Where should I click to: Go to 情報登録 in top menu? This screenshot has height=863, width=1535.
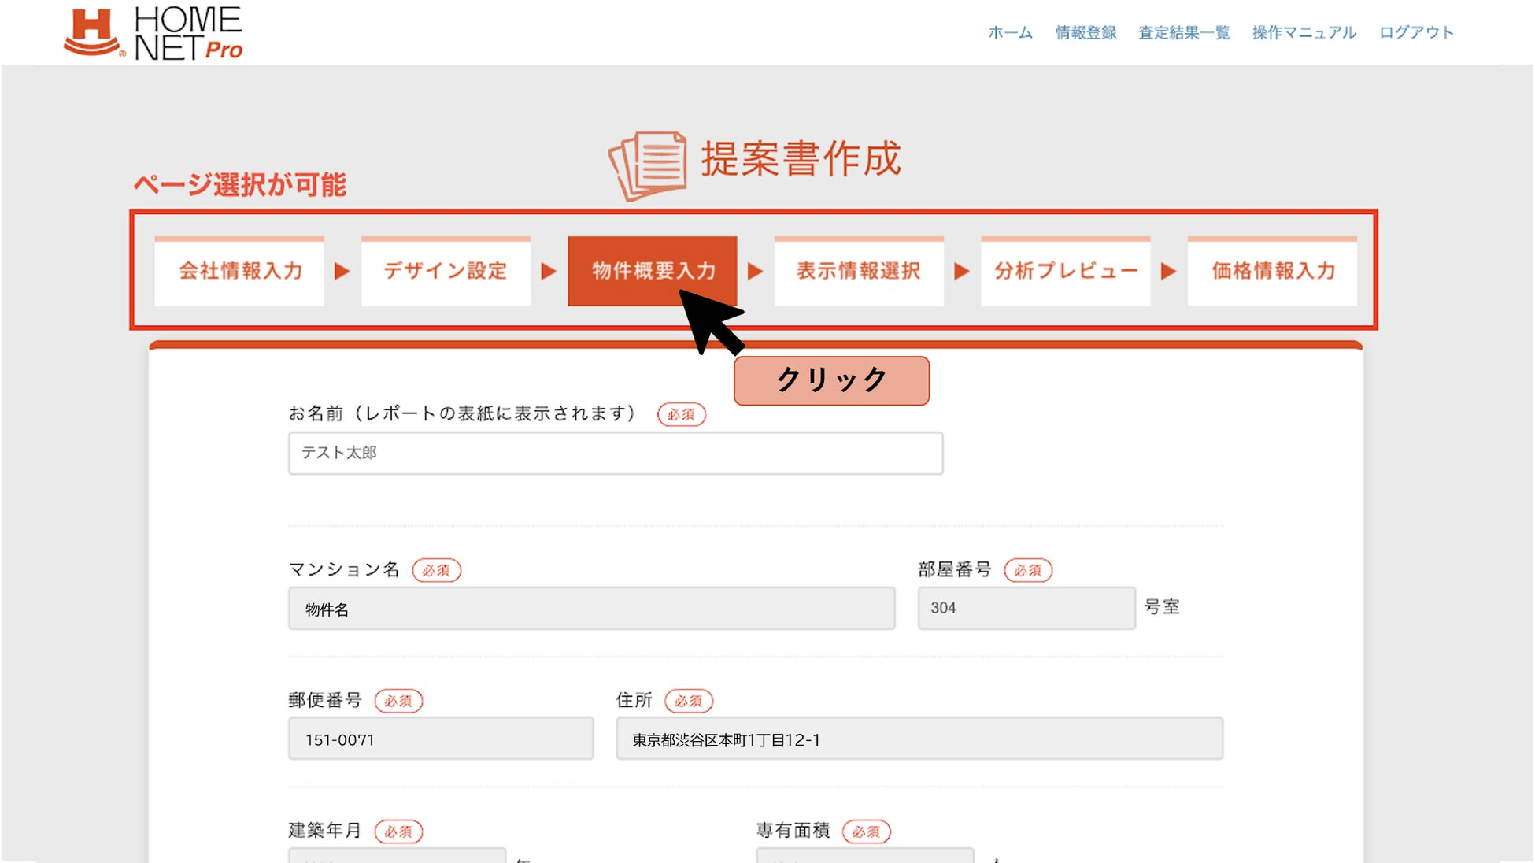(x=1086, y=32)
